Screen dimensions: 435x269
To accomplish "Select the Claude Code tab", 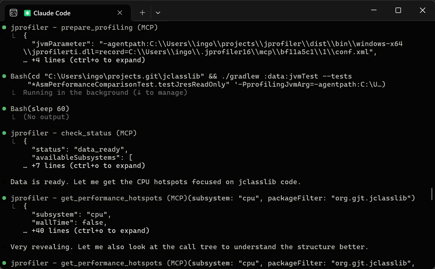I will [x=52, y=13].
